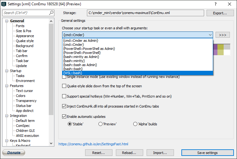Image resolution: width=237 pixels, height=159 pixels.
Task: Open the Status bar settings page
Action: [x=24, y=106]
